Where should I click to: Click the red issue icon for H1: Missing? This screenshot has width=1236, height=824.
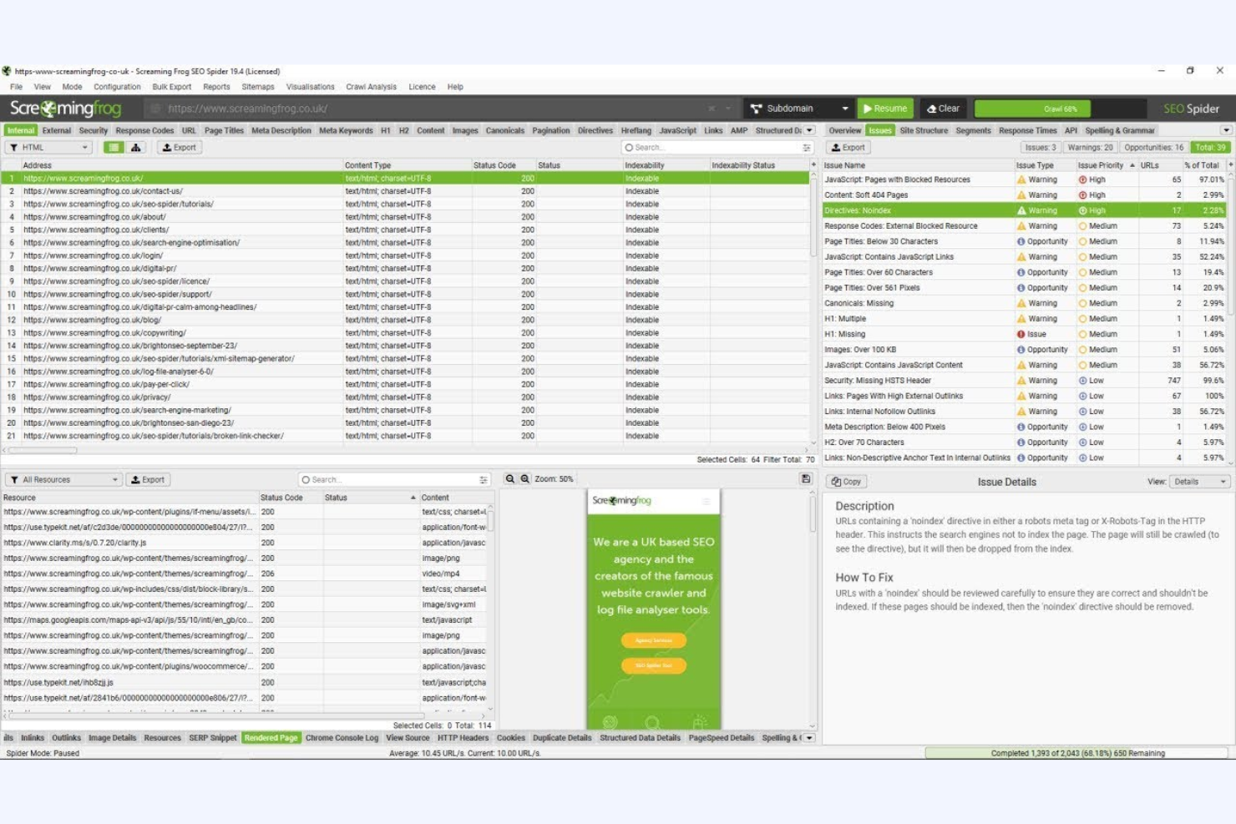tap(1021, 334)
